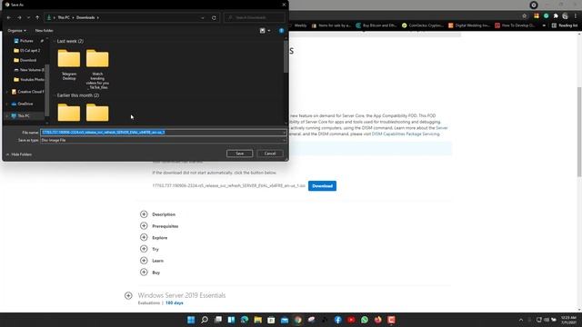Open view options dropdown arrow
Screen dimensions: 582x327
click(269, 30)
